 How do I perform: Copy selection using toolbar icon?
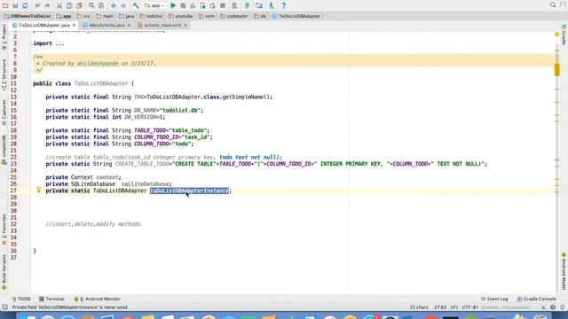(x=69, y=5)
